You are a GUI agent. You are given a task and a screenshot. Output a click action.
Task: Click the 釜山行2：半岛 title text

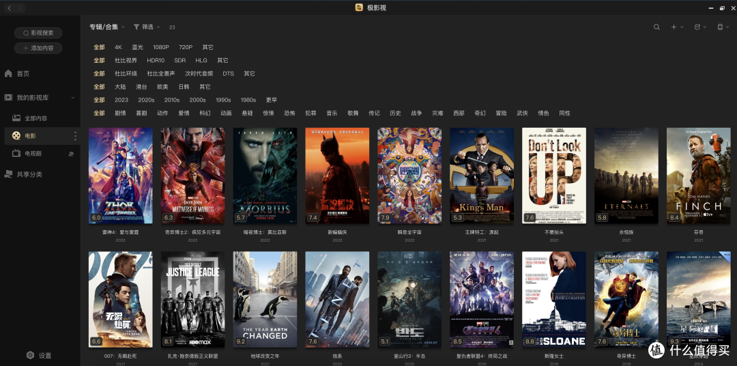pyautogui.click(x=409, y=356)
